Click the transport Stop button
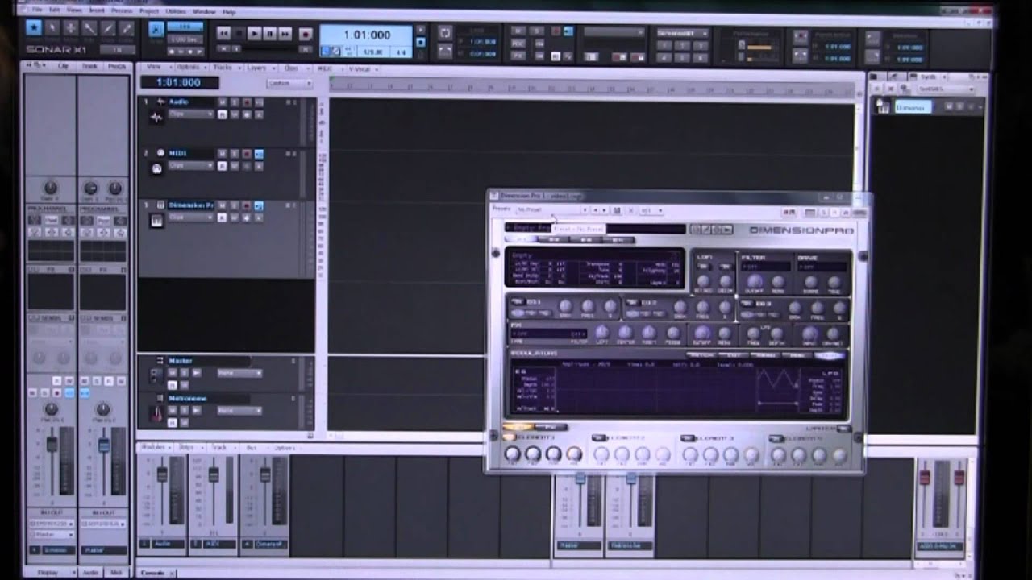Viewport: 1032px width, 580px height. pyautogui.click(x=239, y=34)
